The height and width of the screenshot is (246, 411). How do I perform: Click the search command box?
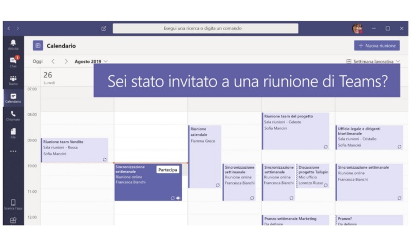pos(206,28)
